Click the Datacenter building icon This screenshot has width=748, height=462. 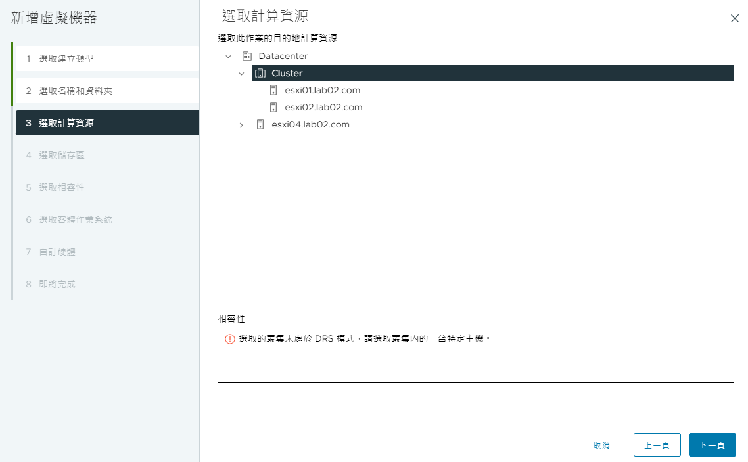point(248,56)
